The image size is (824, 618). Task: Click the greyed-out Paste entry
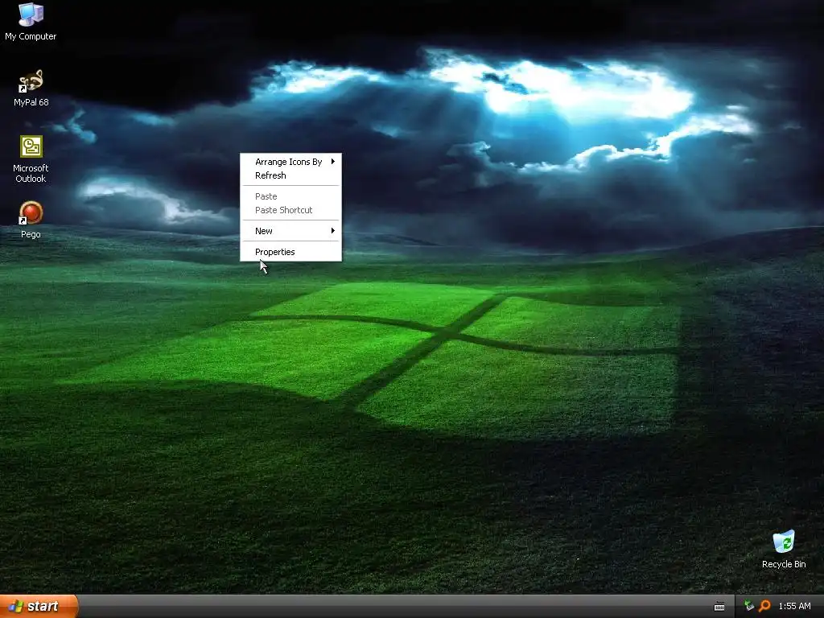290,196
